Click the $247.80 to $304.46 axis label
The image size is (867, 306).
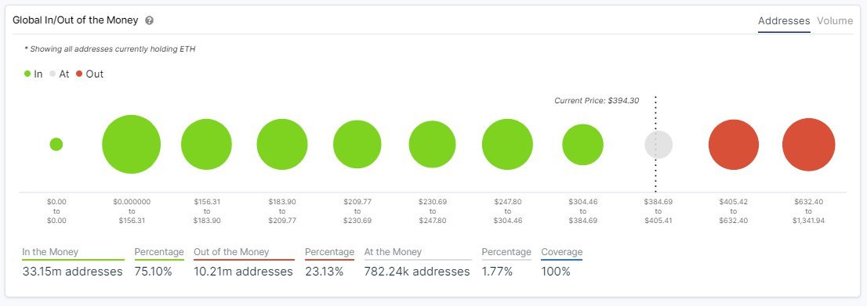coord(508,211)
